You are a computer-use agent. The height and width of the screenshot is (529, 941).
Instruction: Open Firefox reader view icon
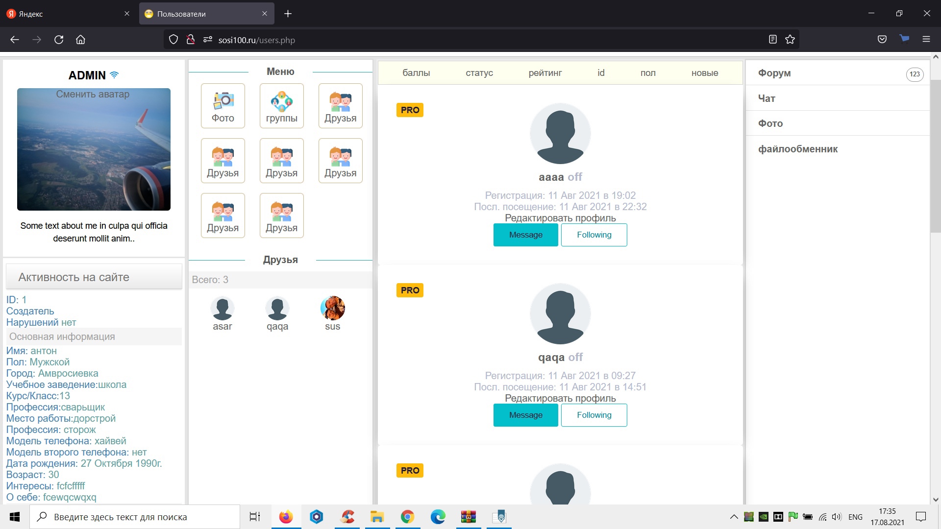coord(773,40)
